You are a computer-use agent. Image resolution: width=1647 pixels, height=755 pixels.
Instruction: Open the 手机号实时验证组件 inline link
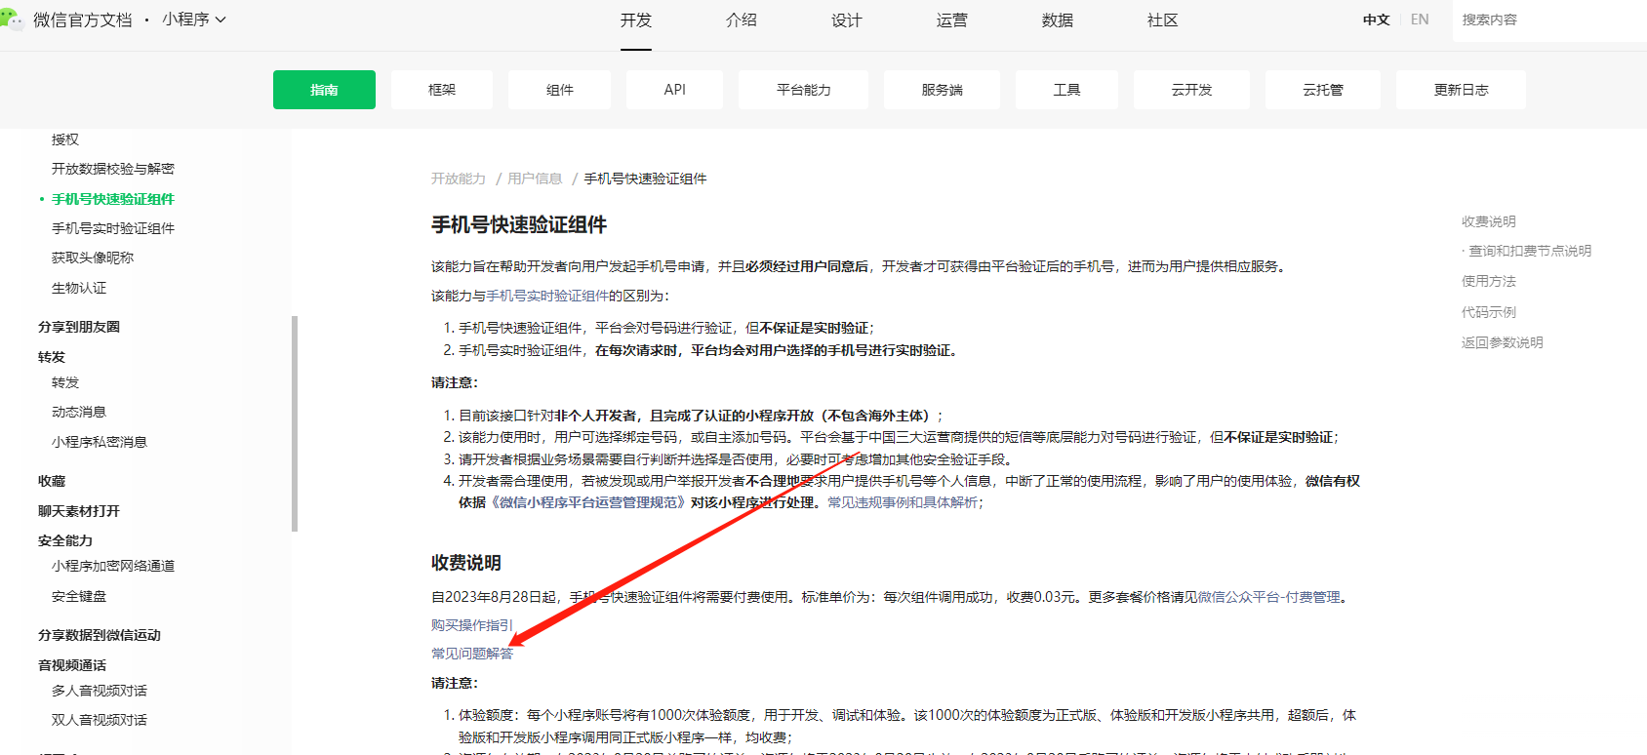coord(547,296)
